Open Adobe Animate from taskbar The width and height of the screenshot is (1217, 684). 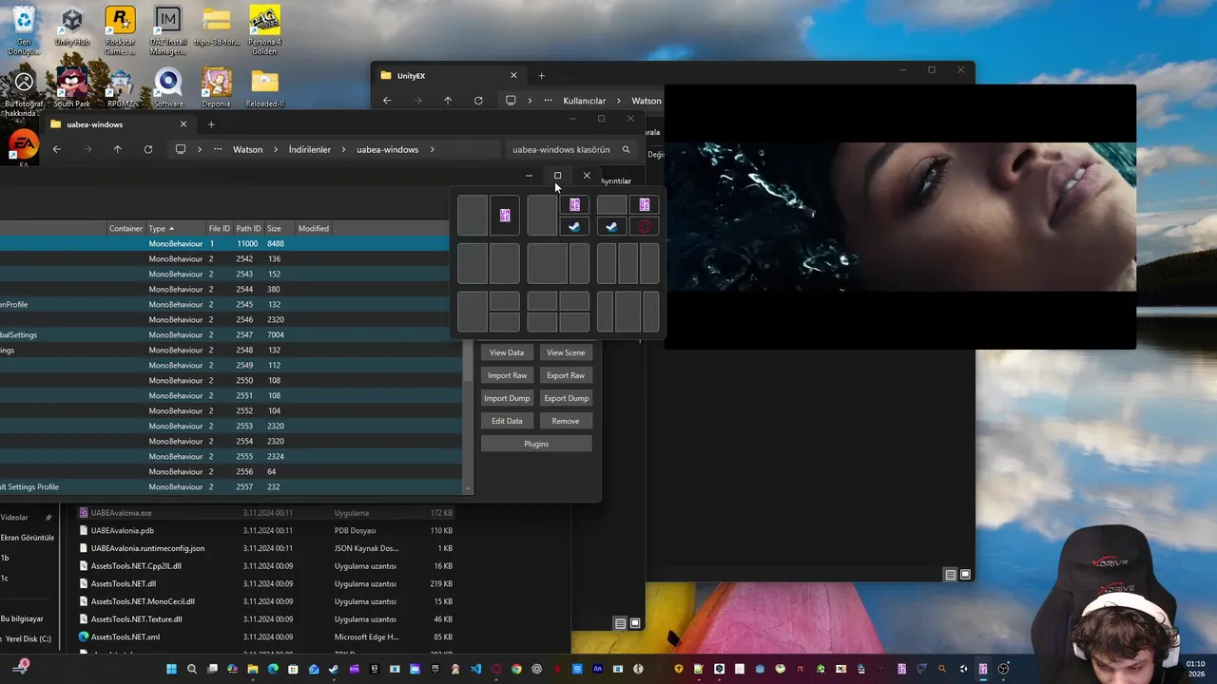598,669
